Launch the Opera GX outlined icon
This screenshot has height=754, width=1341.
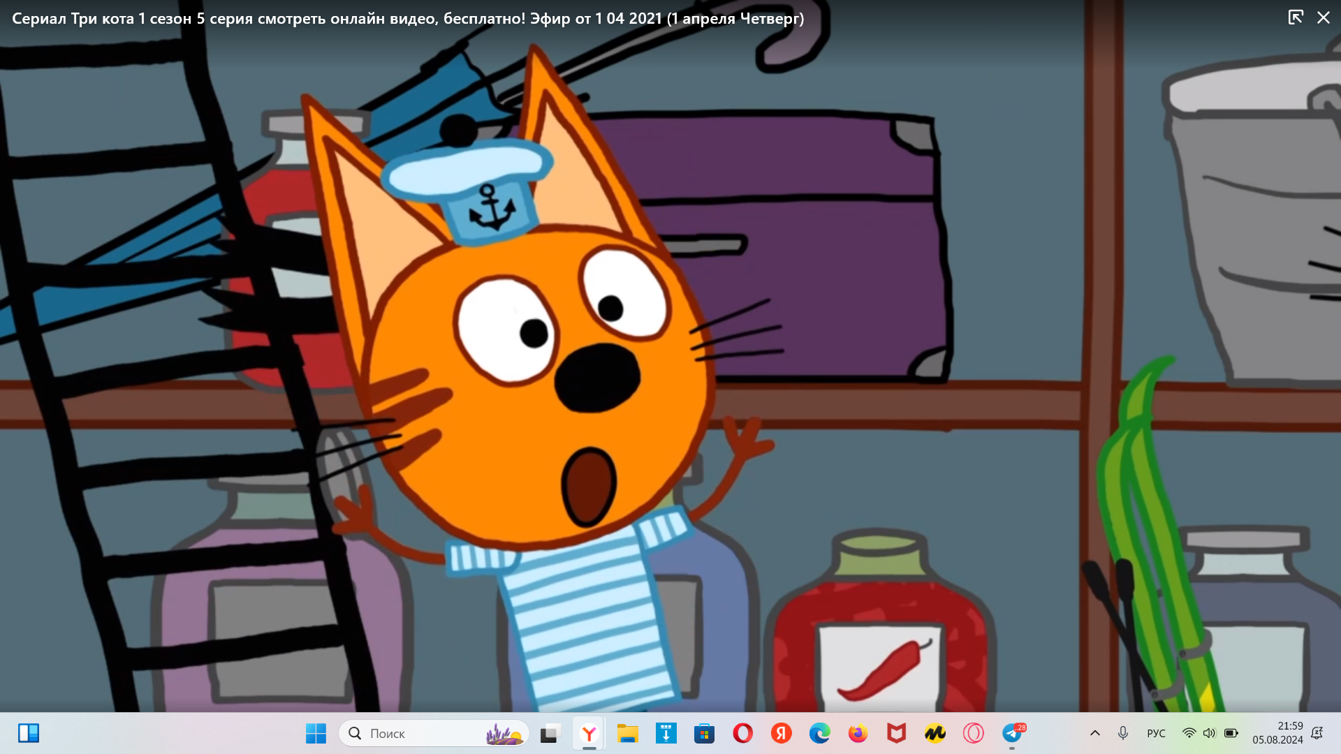974,733
